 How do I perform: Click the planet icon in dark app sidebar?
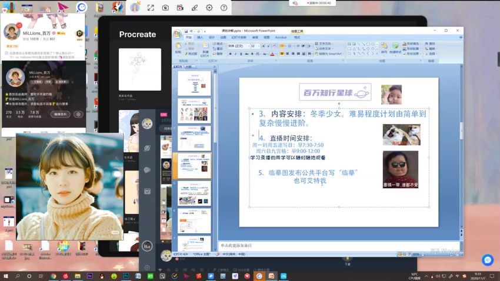tap(147, 148)
